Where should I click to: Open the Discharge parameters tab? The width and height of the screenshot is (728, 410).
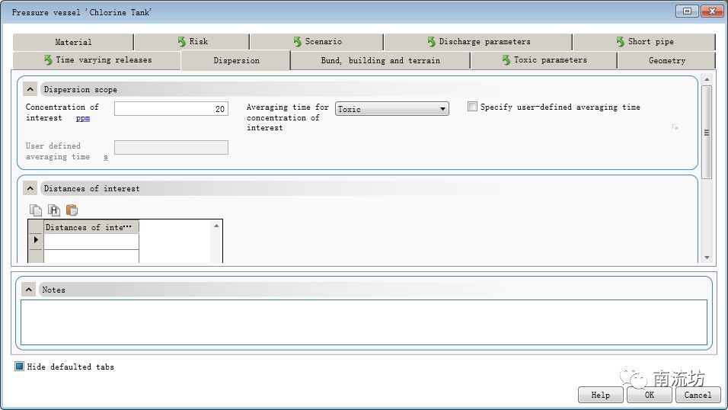478,42
